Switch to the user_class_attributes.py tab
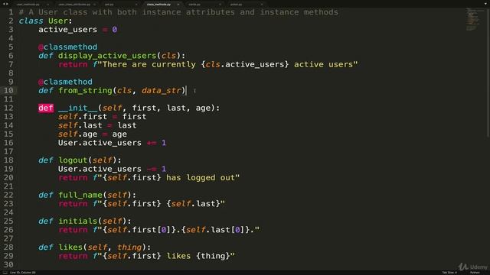 click(74, 5)
